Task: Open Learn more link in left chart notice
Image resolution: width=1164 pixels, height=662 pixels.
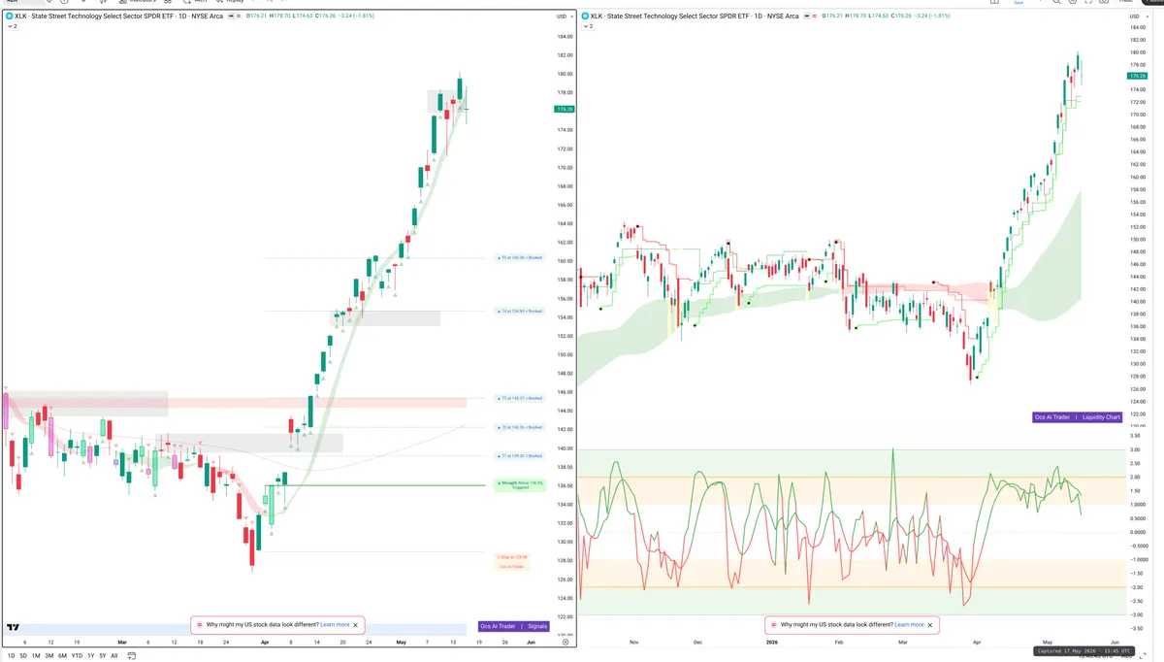Action: [335, 625]
